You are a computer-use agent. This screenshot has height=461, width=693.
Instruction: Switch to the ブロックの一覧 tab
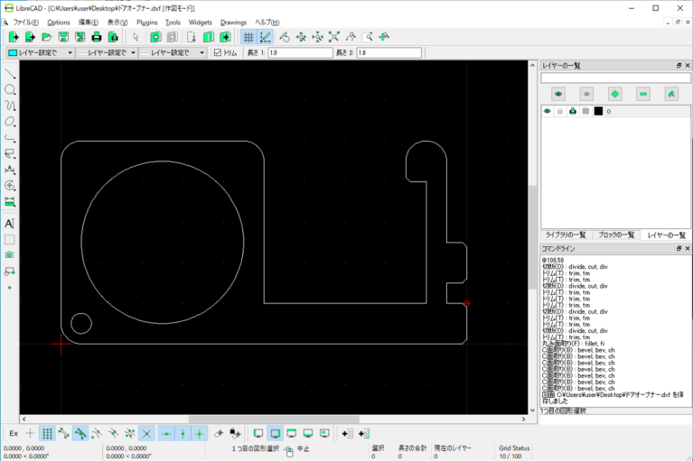point(616,235)
